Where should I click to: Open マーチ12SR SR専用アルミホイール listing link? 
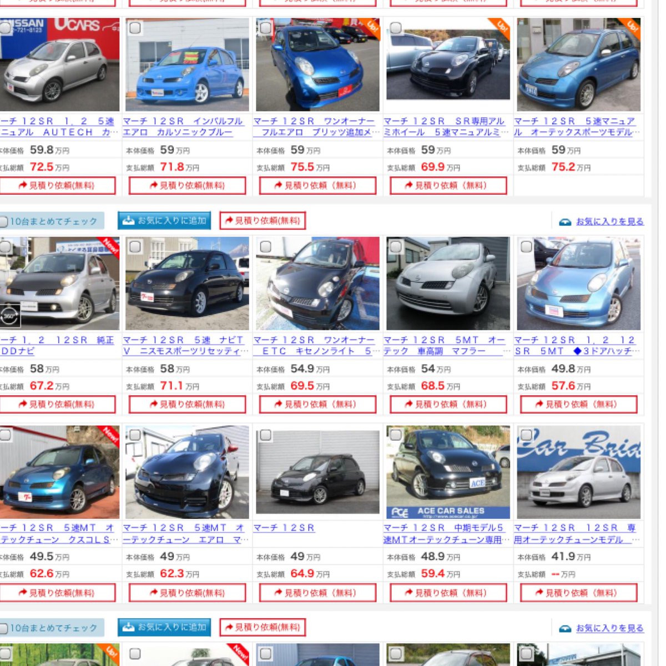(446, 127)
